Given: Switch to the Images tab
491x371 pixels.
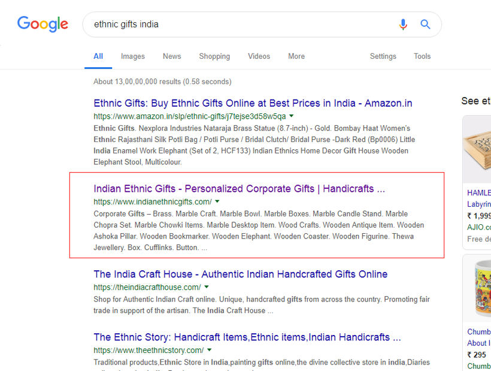Looking at the screenshot, I should [x=133, y=56].
